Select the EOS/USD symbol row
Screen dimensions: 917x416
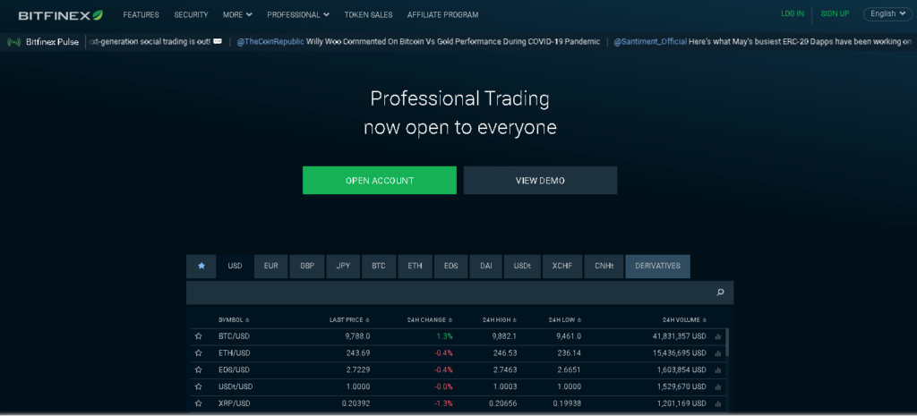[x=458, y=369]
